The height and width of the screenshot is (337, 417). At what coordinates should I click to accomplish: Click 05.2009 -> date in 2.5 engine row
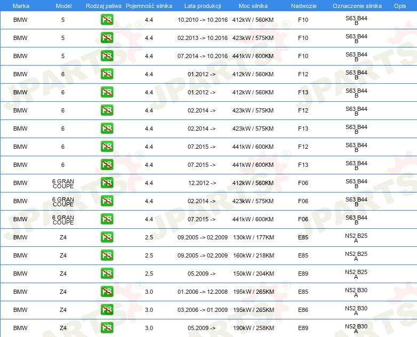point(202,274)
